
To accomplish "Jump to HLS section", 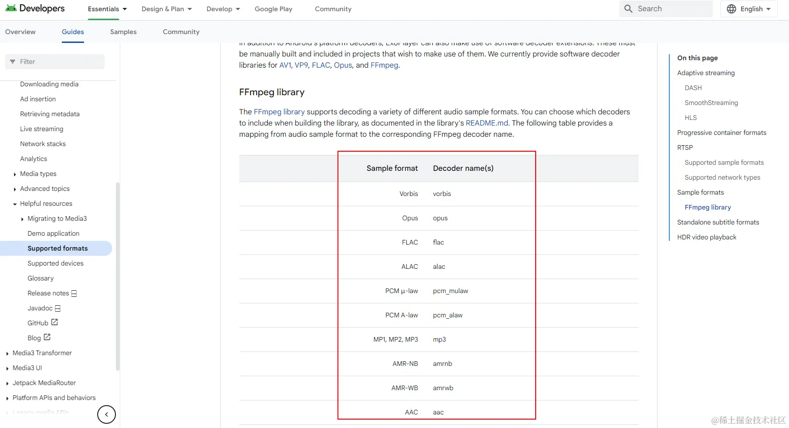I will tap(691, 118).
